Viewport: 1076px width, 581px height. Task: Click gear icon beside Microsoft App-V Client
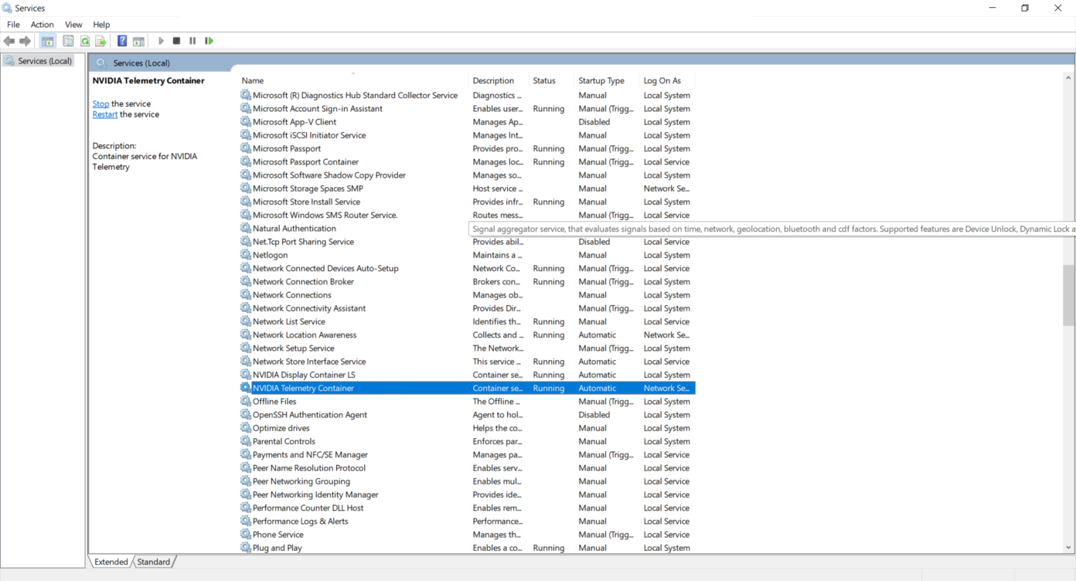click(246, 122)
